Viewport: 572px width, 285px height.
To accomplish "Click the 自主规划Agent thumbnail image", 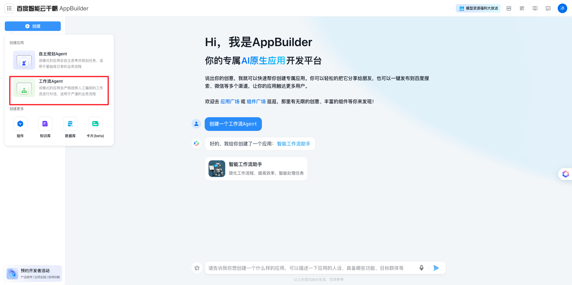I will pos(24,60).
